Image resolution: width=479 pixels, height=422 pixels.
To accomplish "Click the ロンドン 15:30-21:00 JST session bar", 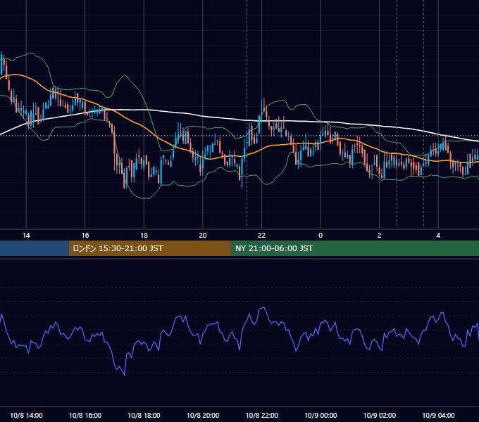I will 149,248.
